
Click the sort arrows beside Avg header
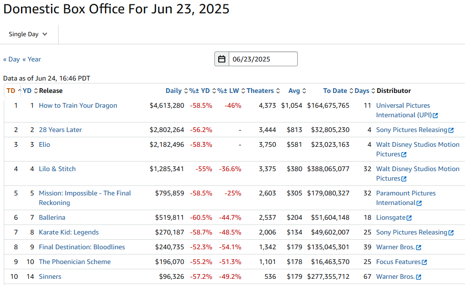click(304, 91)
